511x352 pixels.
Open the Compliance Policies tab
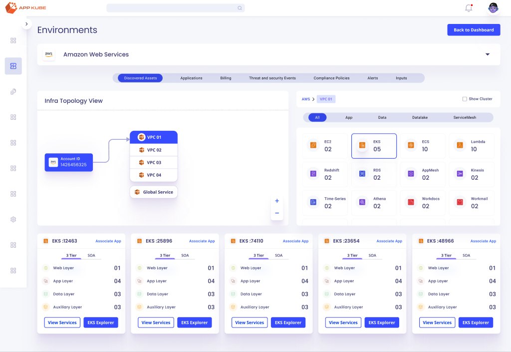[331, 78]
